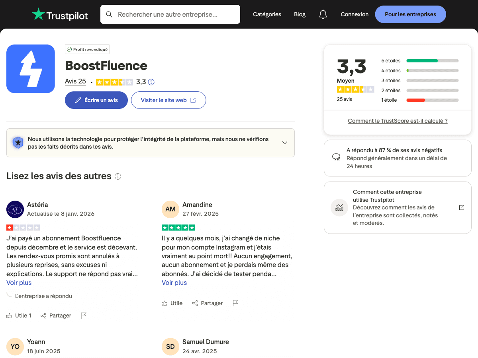Open the notifications bell icon
The height and width of the screenshot is (358, 478).
323,14
